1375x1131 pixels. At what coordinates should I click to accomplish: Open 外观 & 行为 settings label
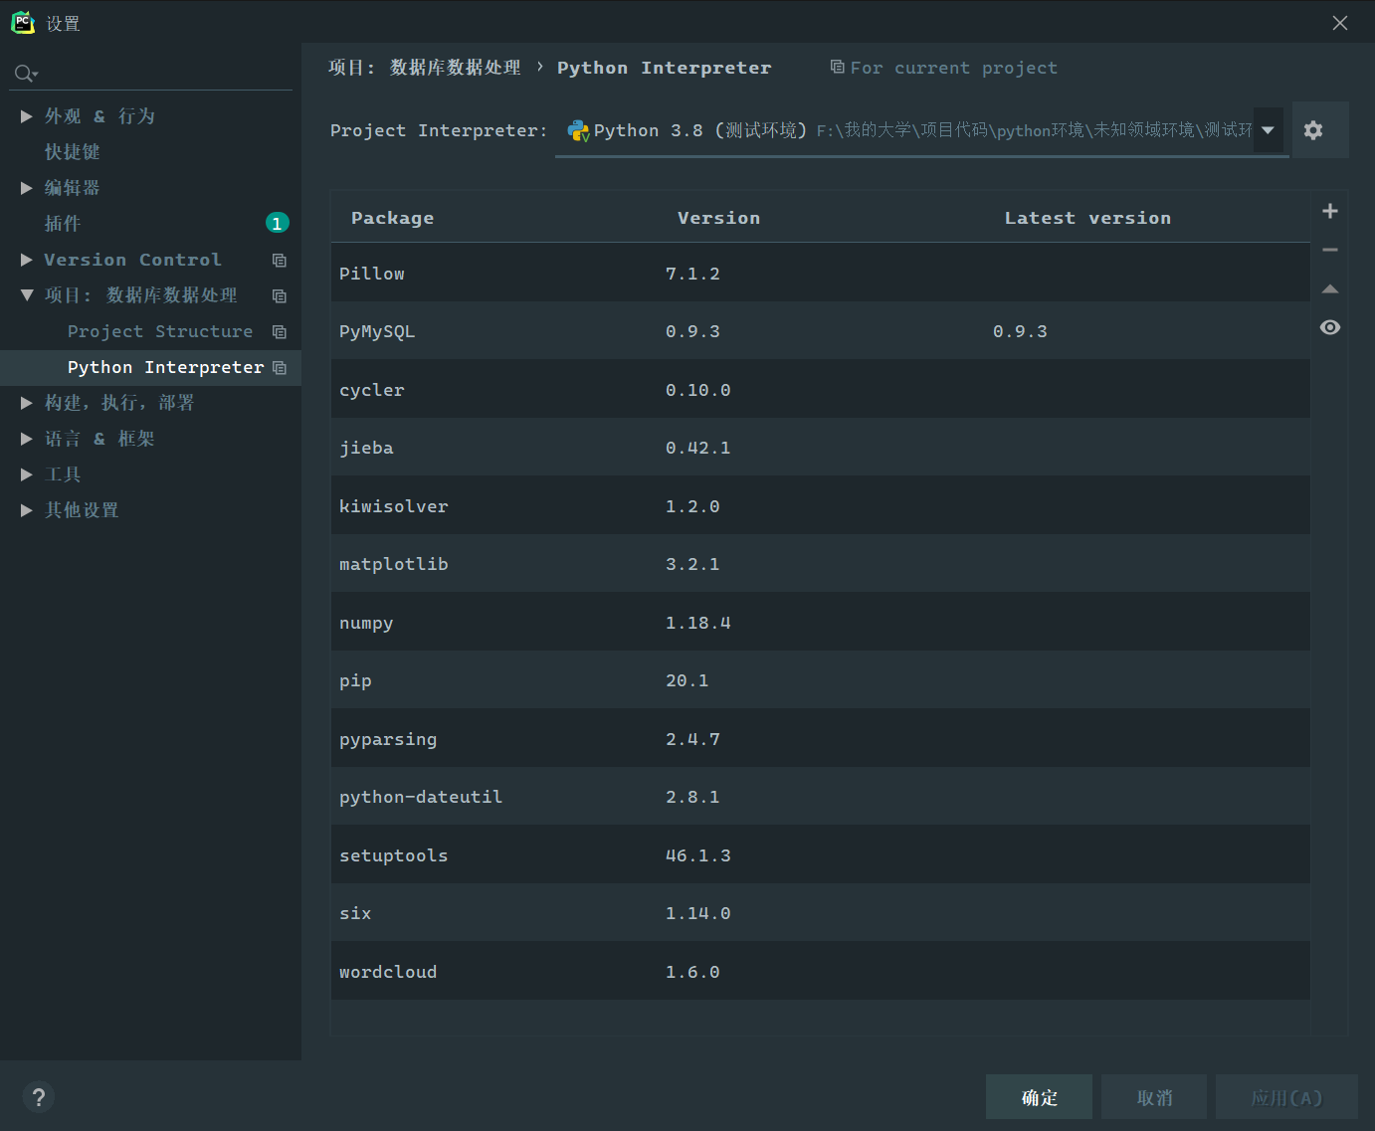99,116
